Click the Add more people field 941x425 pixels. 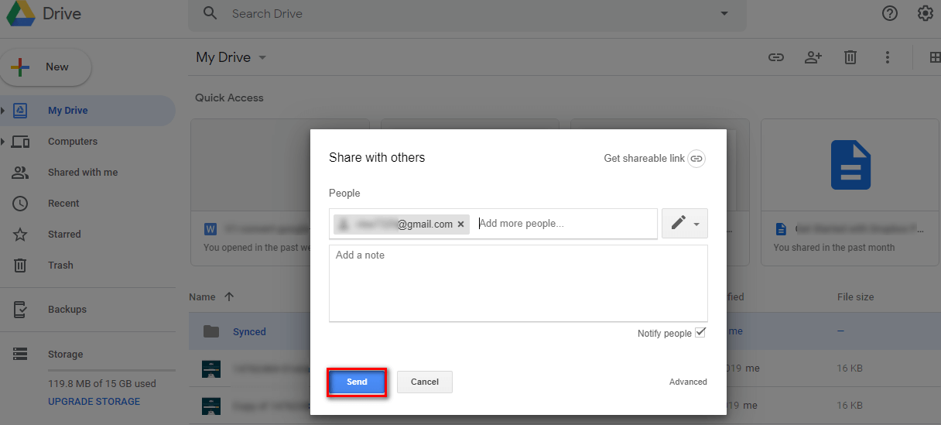point(565,224)
